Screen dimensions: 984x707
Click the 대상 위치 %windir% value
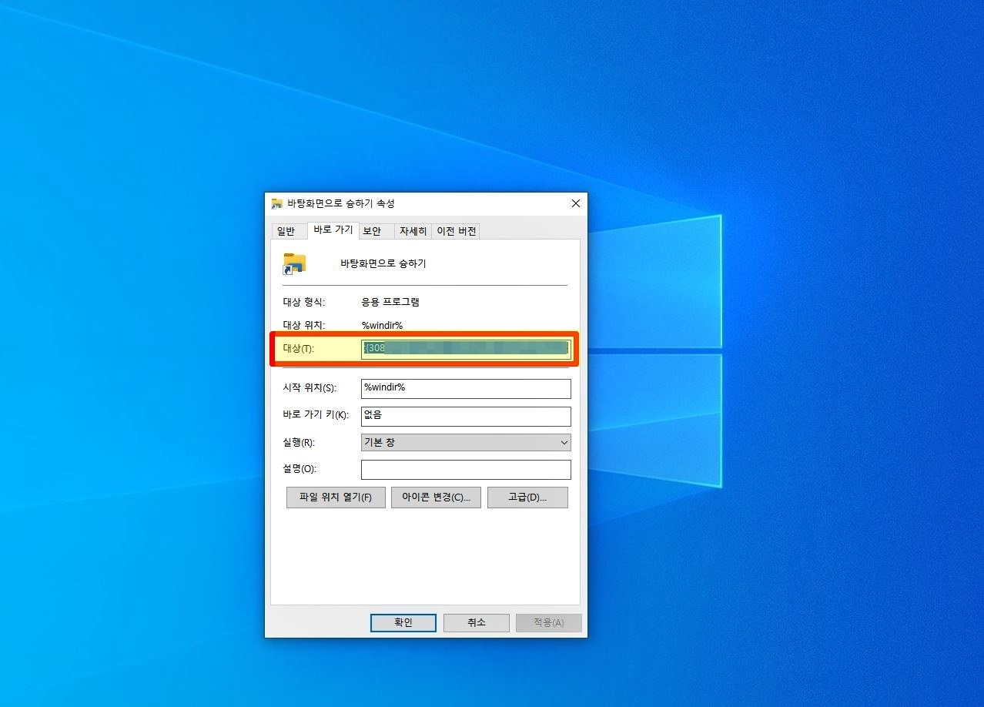(x=382, y=326)
